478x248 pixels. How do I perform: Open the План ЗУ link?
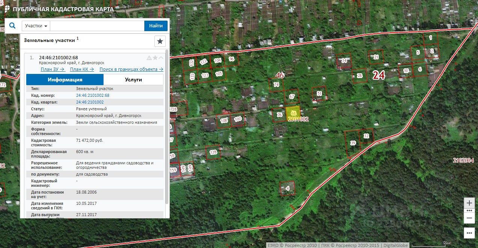coord(52,69)
